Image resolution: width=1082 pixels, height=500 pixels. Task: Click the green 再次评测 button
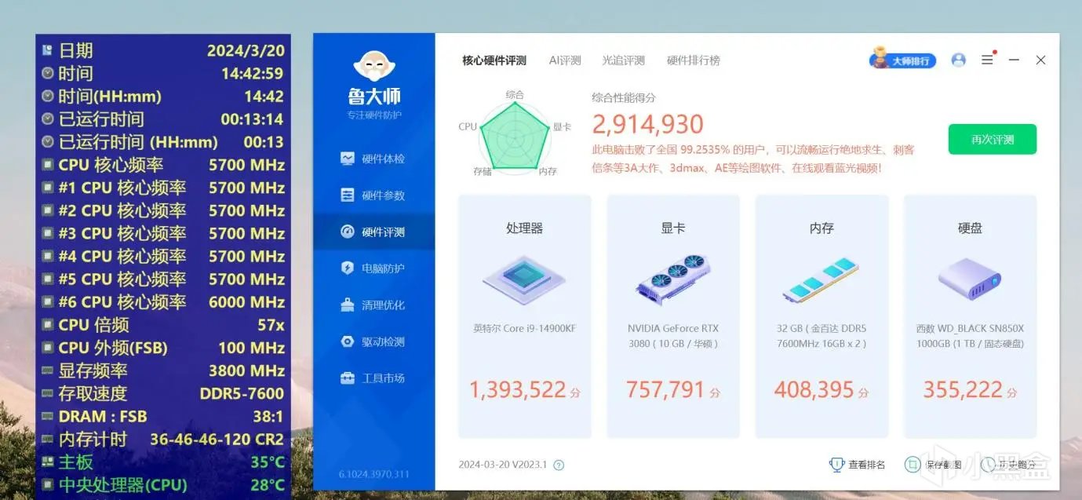(993, 139)
